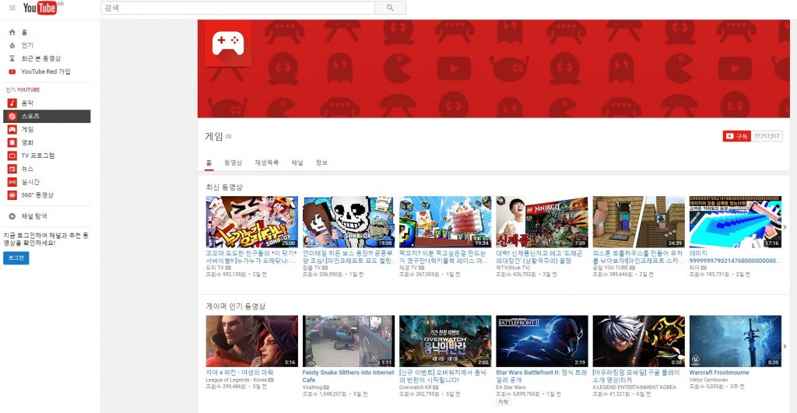The height and width of the screenshot is (413, 797).
Task: Open the 0:20 Frostmourne sword thumbnail
Action: [x=735, y=341]
